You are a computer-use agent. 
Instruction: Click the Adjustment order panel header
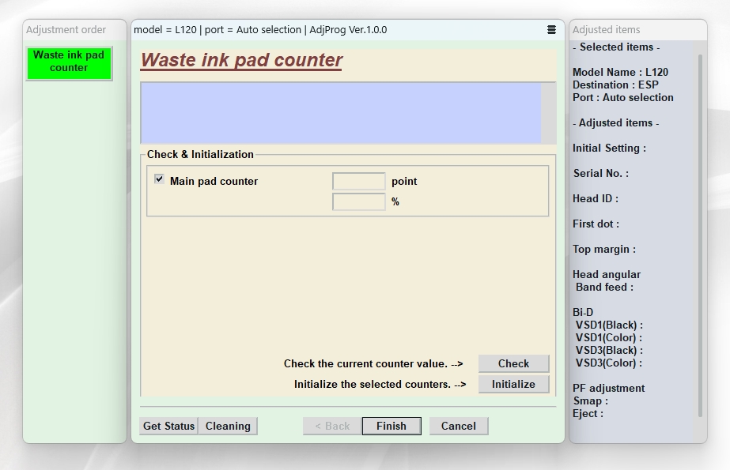(x=66, y=30)
